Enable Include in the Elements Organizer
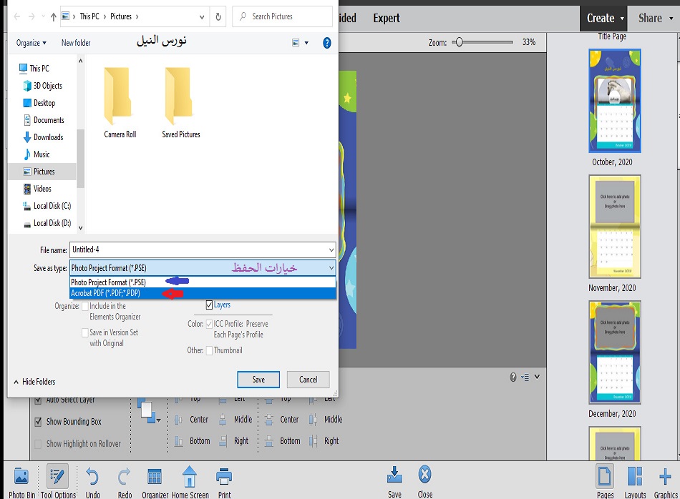 85,306
